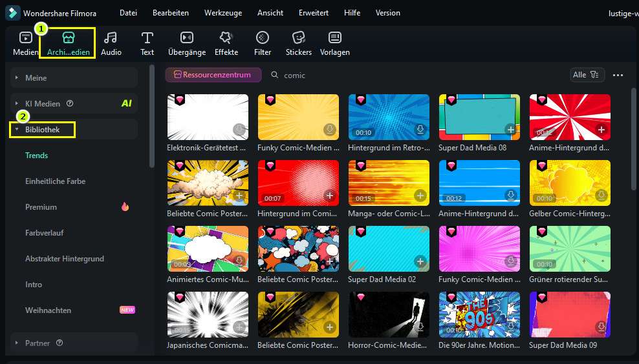Open the Alle filter dropdown

coord(587,75)
